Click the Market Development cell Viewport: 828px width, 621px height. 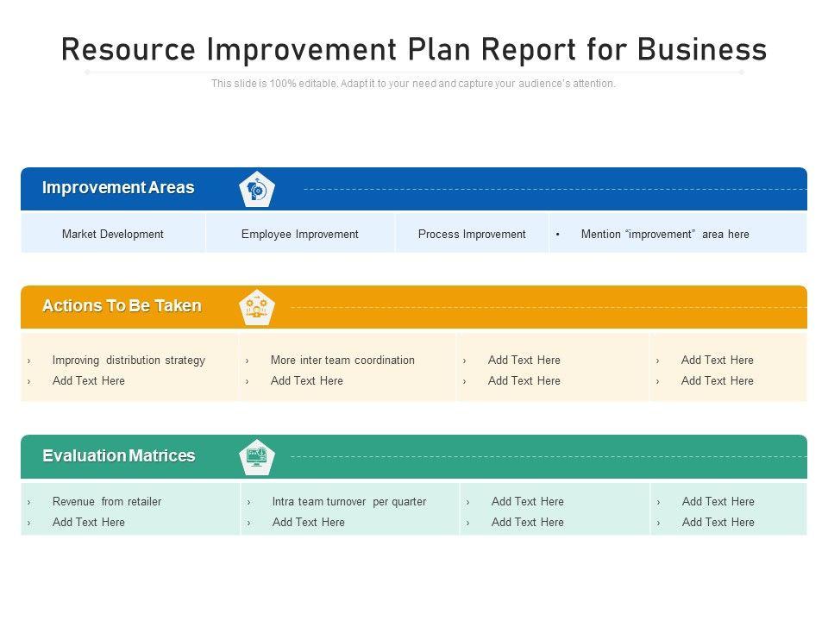[113, 234]
